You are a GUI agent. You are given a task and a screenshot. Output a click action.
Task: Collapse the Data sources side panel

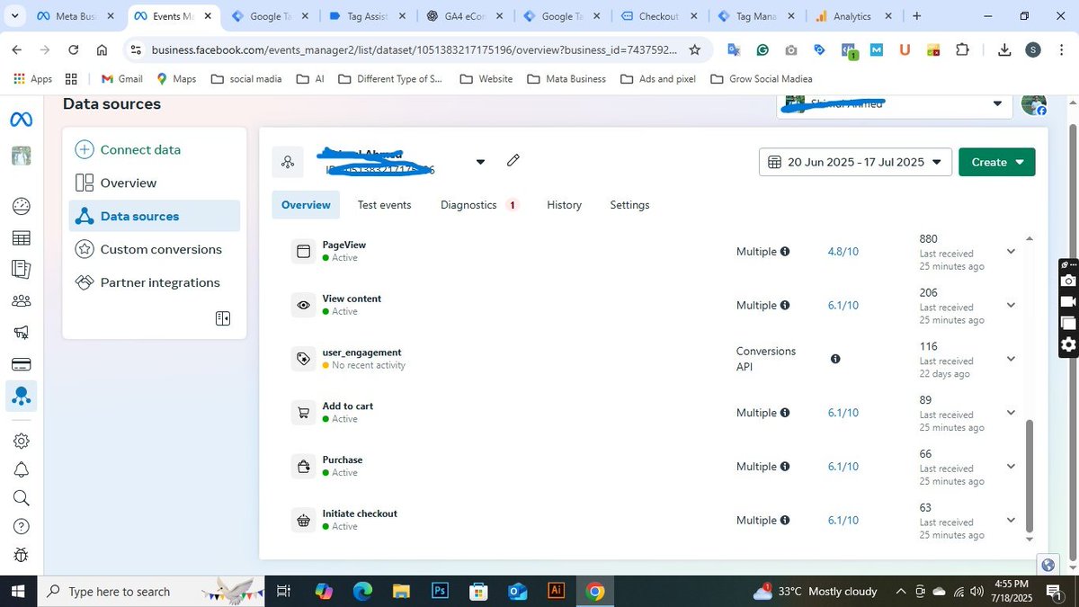(x=223, y=318)
